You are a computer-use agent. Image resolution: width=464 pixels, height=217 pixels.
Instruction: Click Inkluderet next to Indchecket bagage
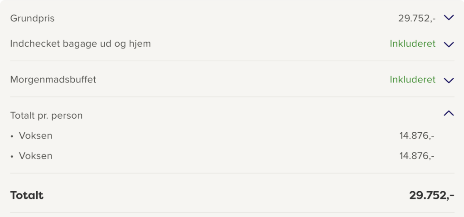412,44
